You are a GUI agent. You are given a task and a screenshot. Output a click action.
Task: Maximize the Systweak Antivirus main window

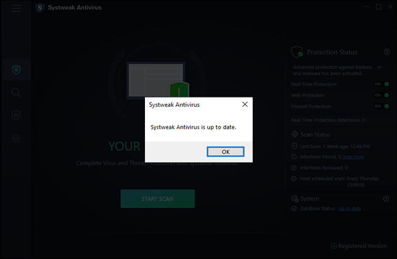[379, 7]
